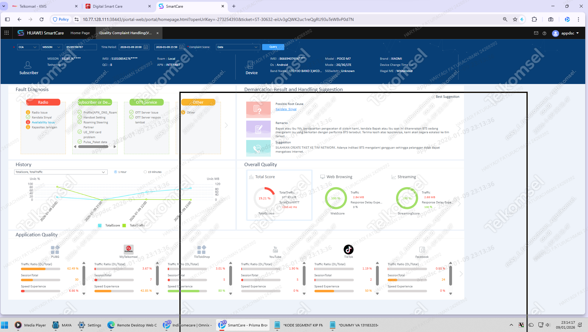The width and height of the screenshot is (588, 332).
Task: Open browser extensions puzzle icon
Action: coord(534,19)
